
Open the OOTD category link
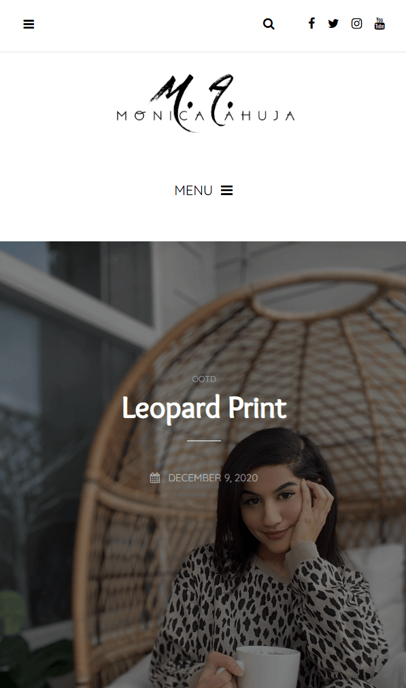tap(204, 379)
